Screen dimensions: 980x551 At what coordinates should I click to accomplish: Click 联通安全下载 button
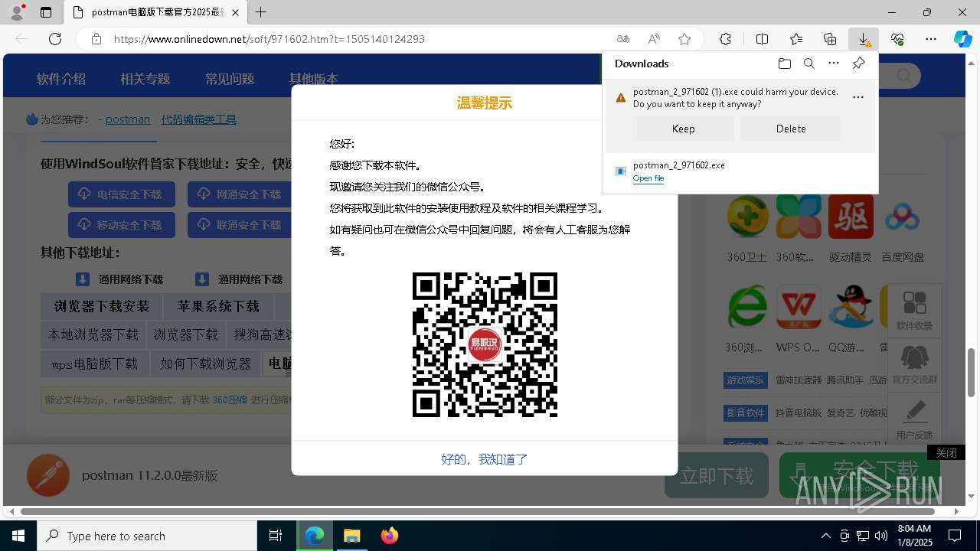pyautogui.click(x=240, y=225)
